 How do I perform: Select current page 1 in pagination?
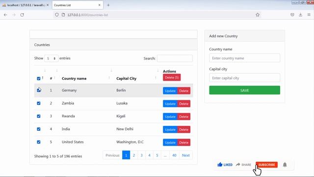[x=126, y=155]
